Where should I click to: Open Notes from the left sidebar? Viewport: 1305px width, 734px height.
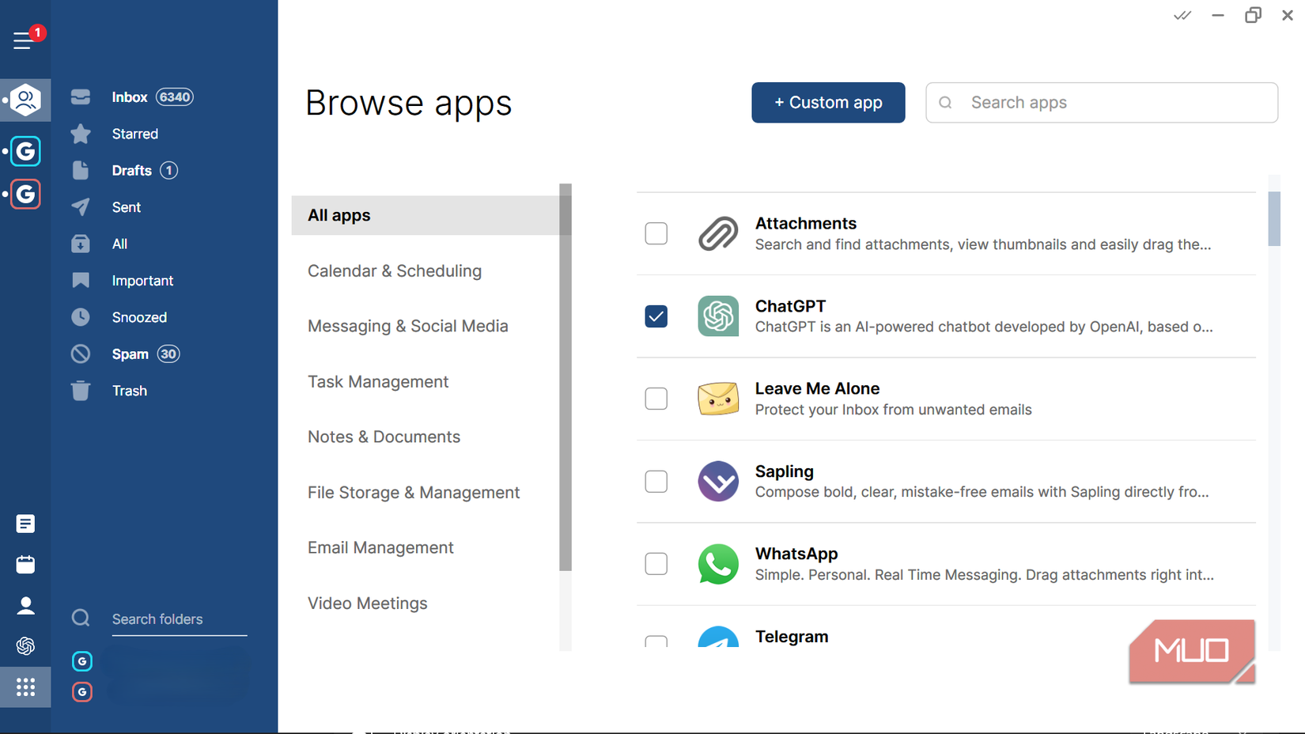[x=25, y=524]
